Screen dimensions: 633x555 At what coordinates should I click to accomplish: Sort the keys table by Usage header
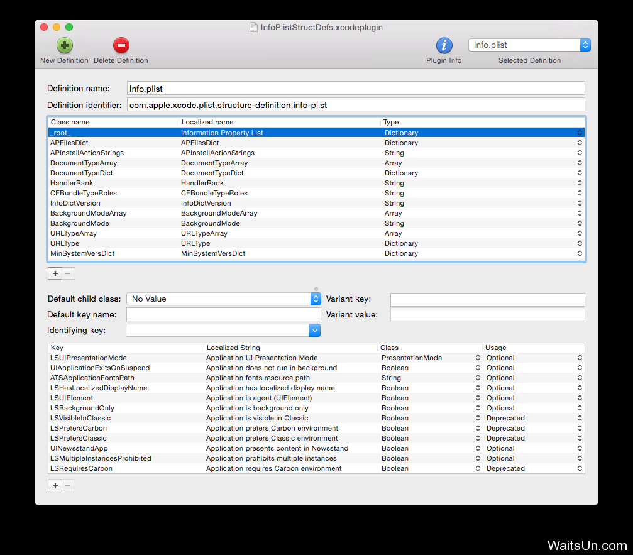[533, 348]
